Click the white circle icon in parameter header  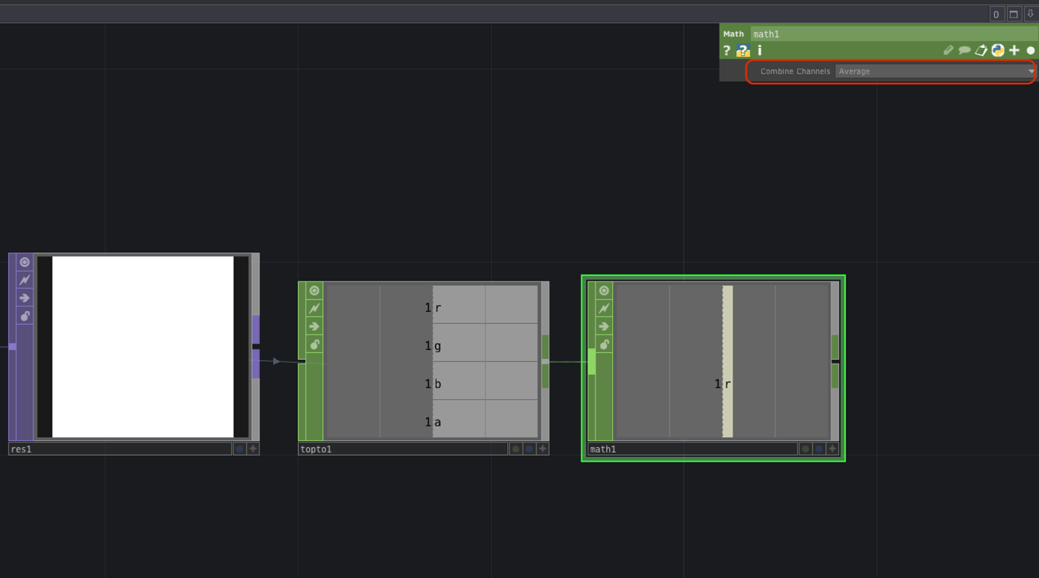tap(1031, 51)
